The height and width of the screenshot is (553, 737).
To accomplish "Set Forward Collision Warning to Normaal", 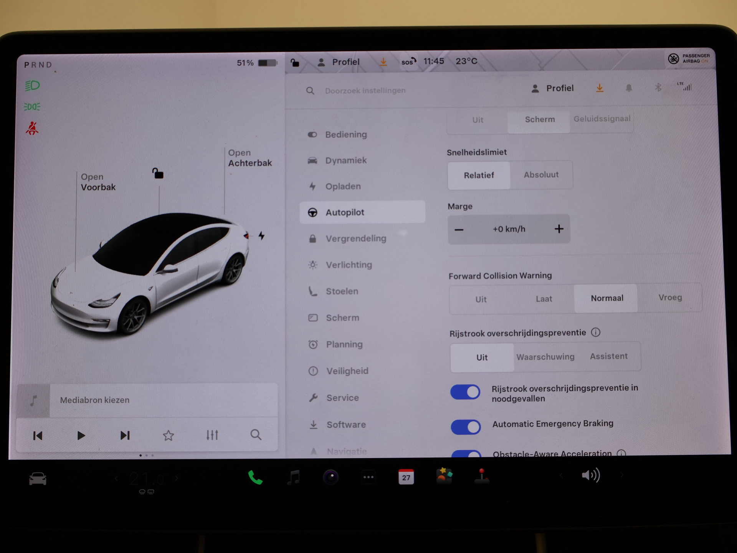I will point(607,298).
